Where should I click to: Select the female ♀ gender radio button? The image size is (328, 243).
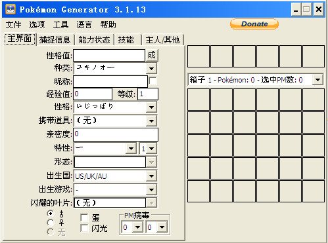tap(51, 223)
